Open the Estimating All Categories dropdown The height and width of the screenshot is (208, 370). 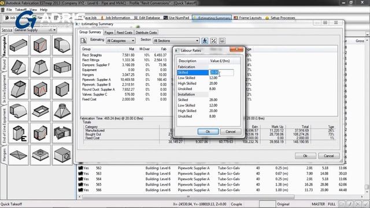click(121, 40)
